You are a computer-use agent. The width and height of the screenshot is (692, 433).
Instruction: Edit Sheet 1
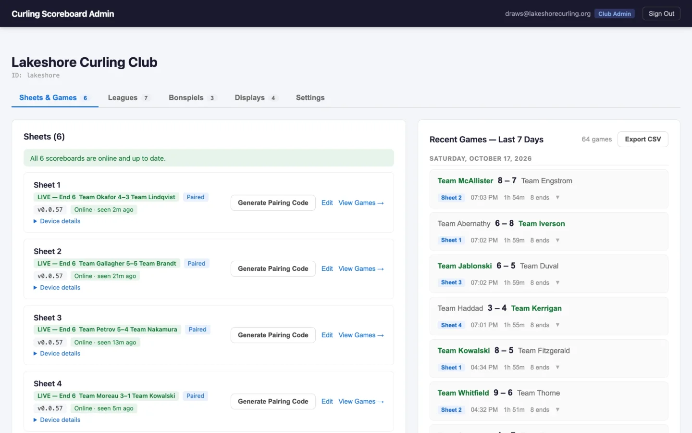[327, 203]
